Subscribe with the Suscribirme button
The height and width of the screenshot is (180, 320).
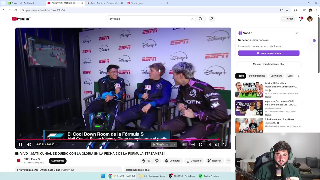tap(58, 161)
